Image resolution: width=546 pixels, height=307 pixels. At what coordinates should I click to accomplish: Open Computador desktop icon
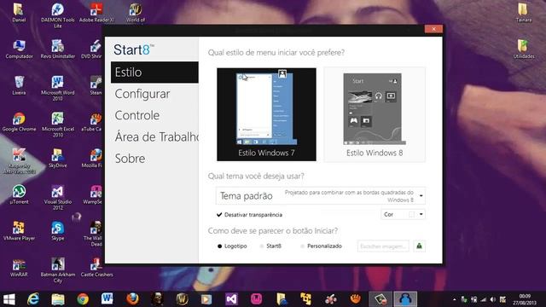point(19,49)
